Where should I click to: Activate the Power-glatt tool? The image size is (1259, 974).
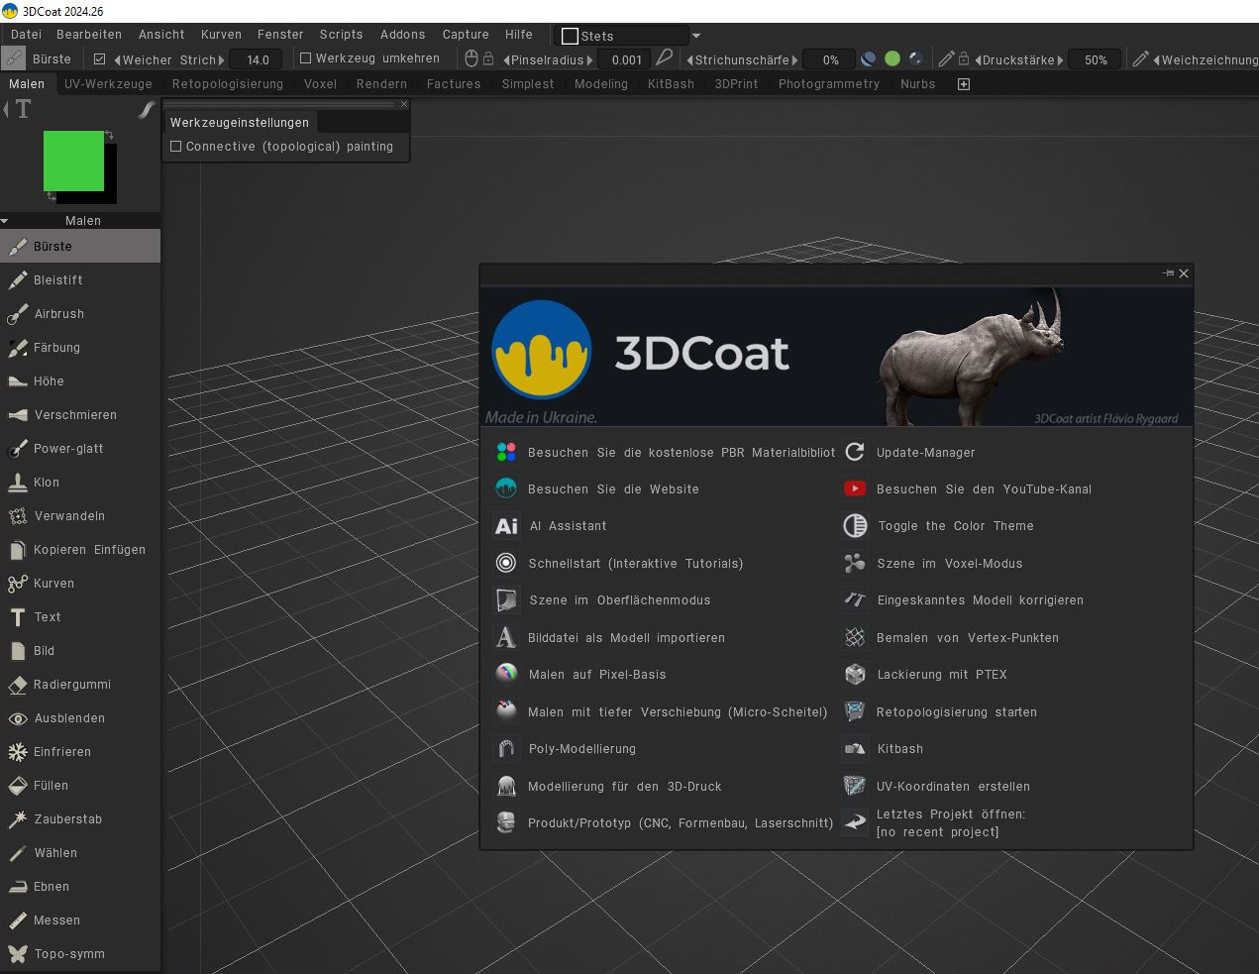pos(79,449)
